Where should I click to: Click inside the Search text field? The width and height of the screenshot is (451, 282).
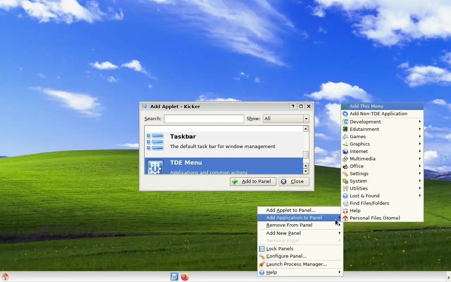204,119
